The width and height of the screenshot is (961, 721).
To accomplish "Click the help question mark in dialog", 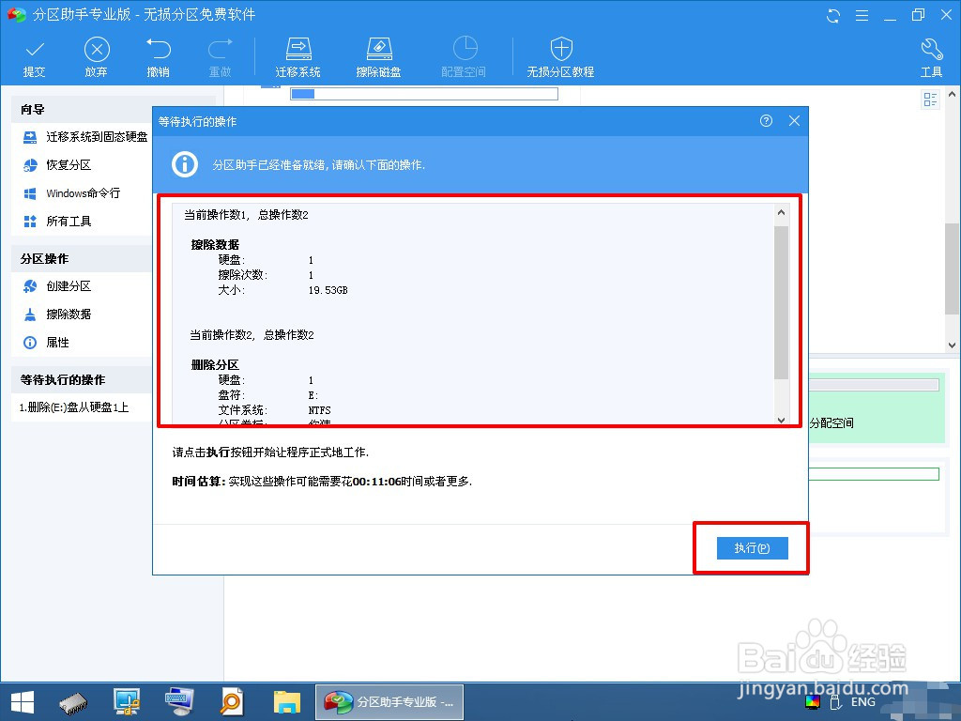I will click(x=766, y=121).
